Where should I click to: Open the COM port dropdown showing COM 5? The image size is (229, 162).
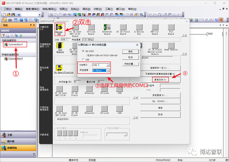[108, 65]
